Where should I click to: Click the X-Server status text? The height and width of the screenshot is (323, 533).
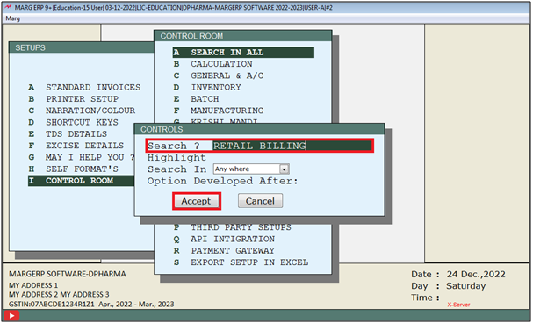click(x=458, y=305)
